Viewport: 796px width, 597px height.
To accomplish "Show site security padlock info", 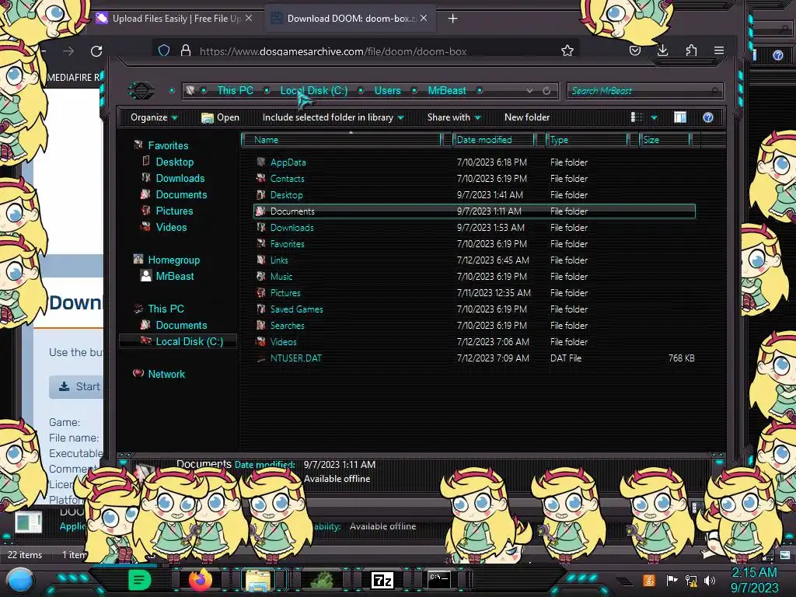I will 186,51.
